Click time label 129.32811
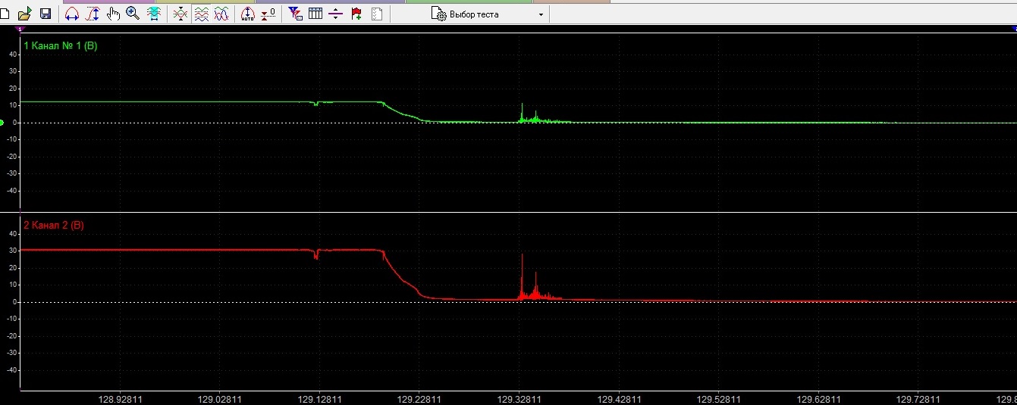1017x405 pixels. pyautogui.click(x=520, y=399)
